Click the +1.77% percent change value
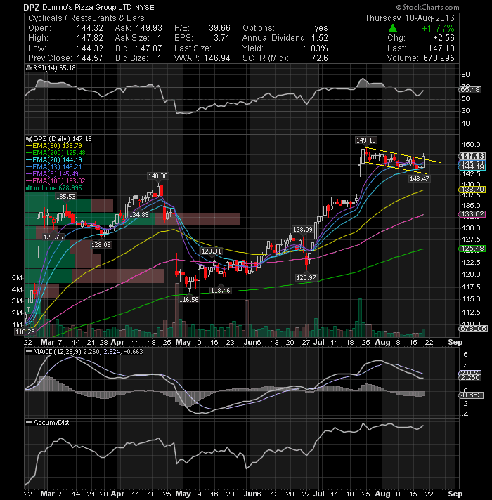The width and height of the screenshot is (492, 500). coord(438,28)
